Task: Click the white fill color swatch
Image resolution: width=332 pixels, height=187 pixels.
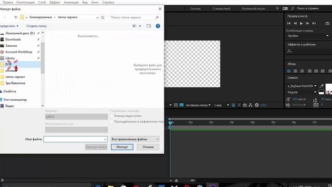Action: pyautogui.click(x=328, y=87)
